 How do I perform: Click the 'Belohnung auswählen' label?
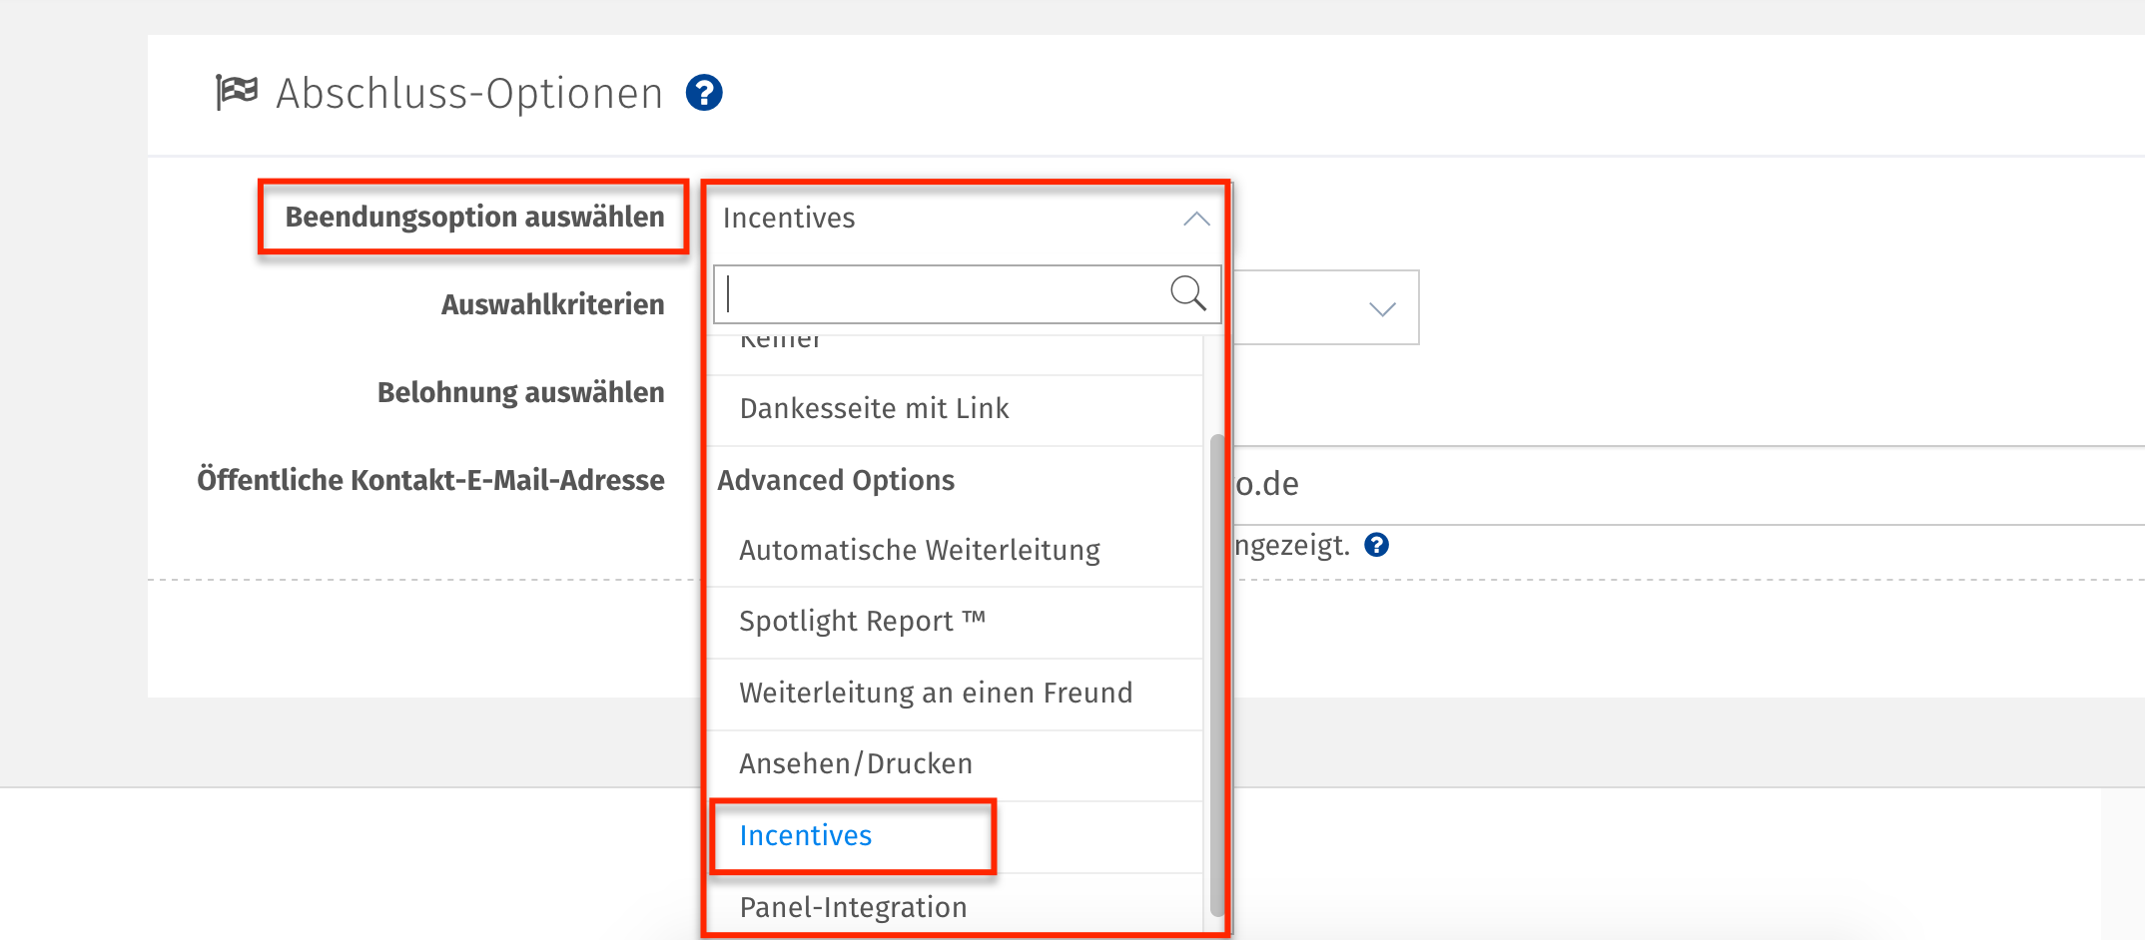coord(520,393)
